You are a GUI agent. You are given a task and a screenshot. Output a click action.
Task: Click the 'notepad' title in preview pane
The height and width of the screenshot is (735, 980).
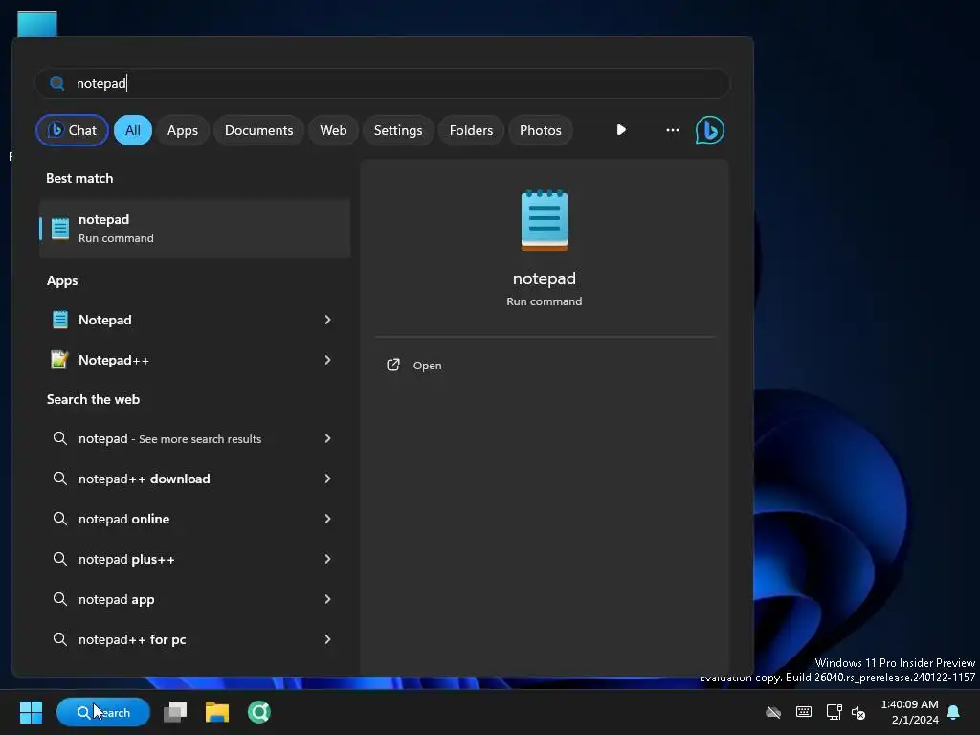545,278
